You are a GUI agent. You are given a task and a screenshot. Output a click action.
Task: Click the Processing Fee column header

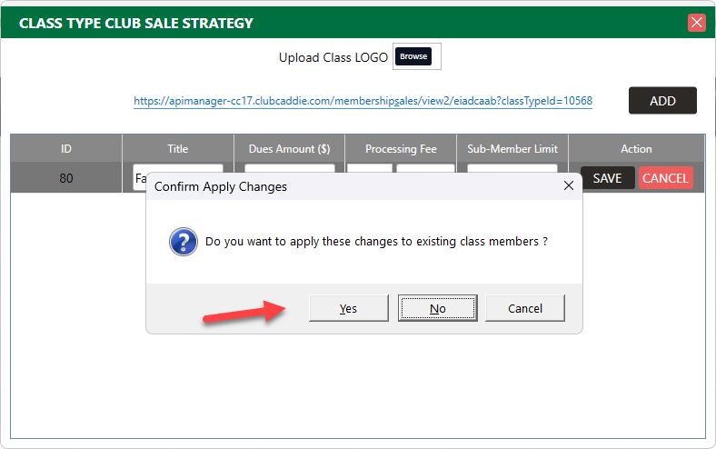pyautogui.click(x=401, y=149)
